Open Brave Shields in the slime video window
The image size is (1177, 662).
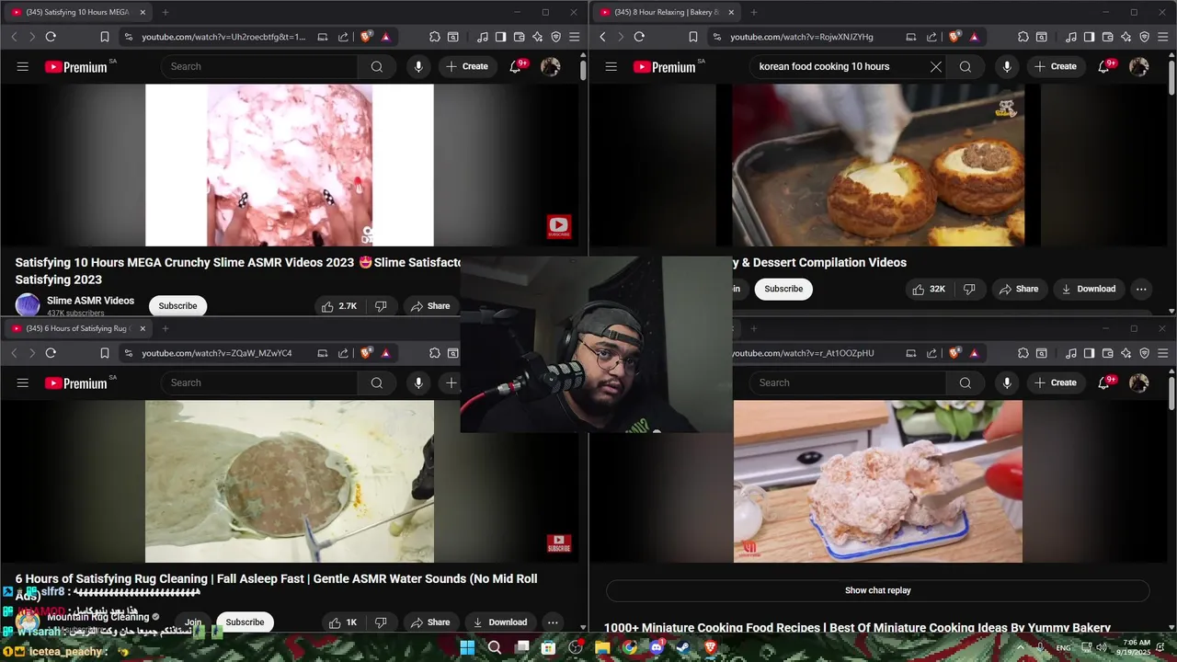click(366, 37)
